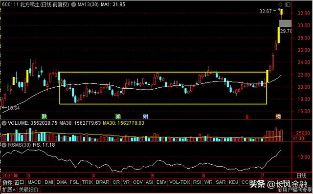Image resolution: width=313 pixels, height=194 pixels.
Task: Open the VOLUME indicator dropdown icon
Action: 4,123
